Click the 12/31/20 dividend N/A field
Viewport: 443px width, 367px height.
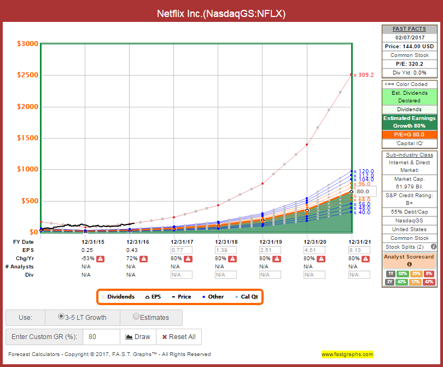(x=314, y=275)
